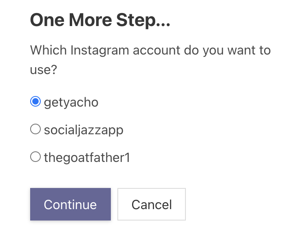The width and height of the screenshot is (291, 249).
Task: Click the Which Instagram account question text
Action: click(150, 60)
